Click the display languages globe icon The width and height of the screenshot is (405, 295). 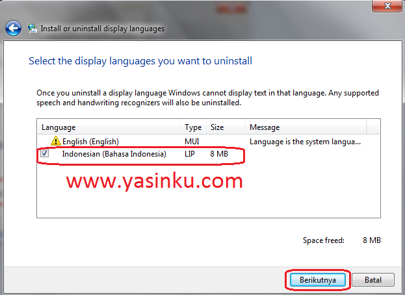33,28
